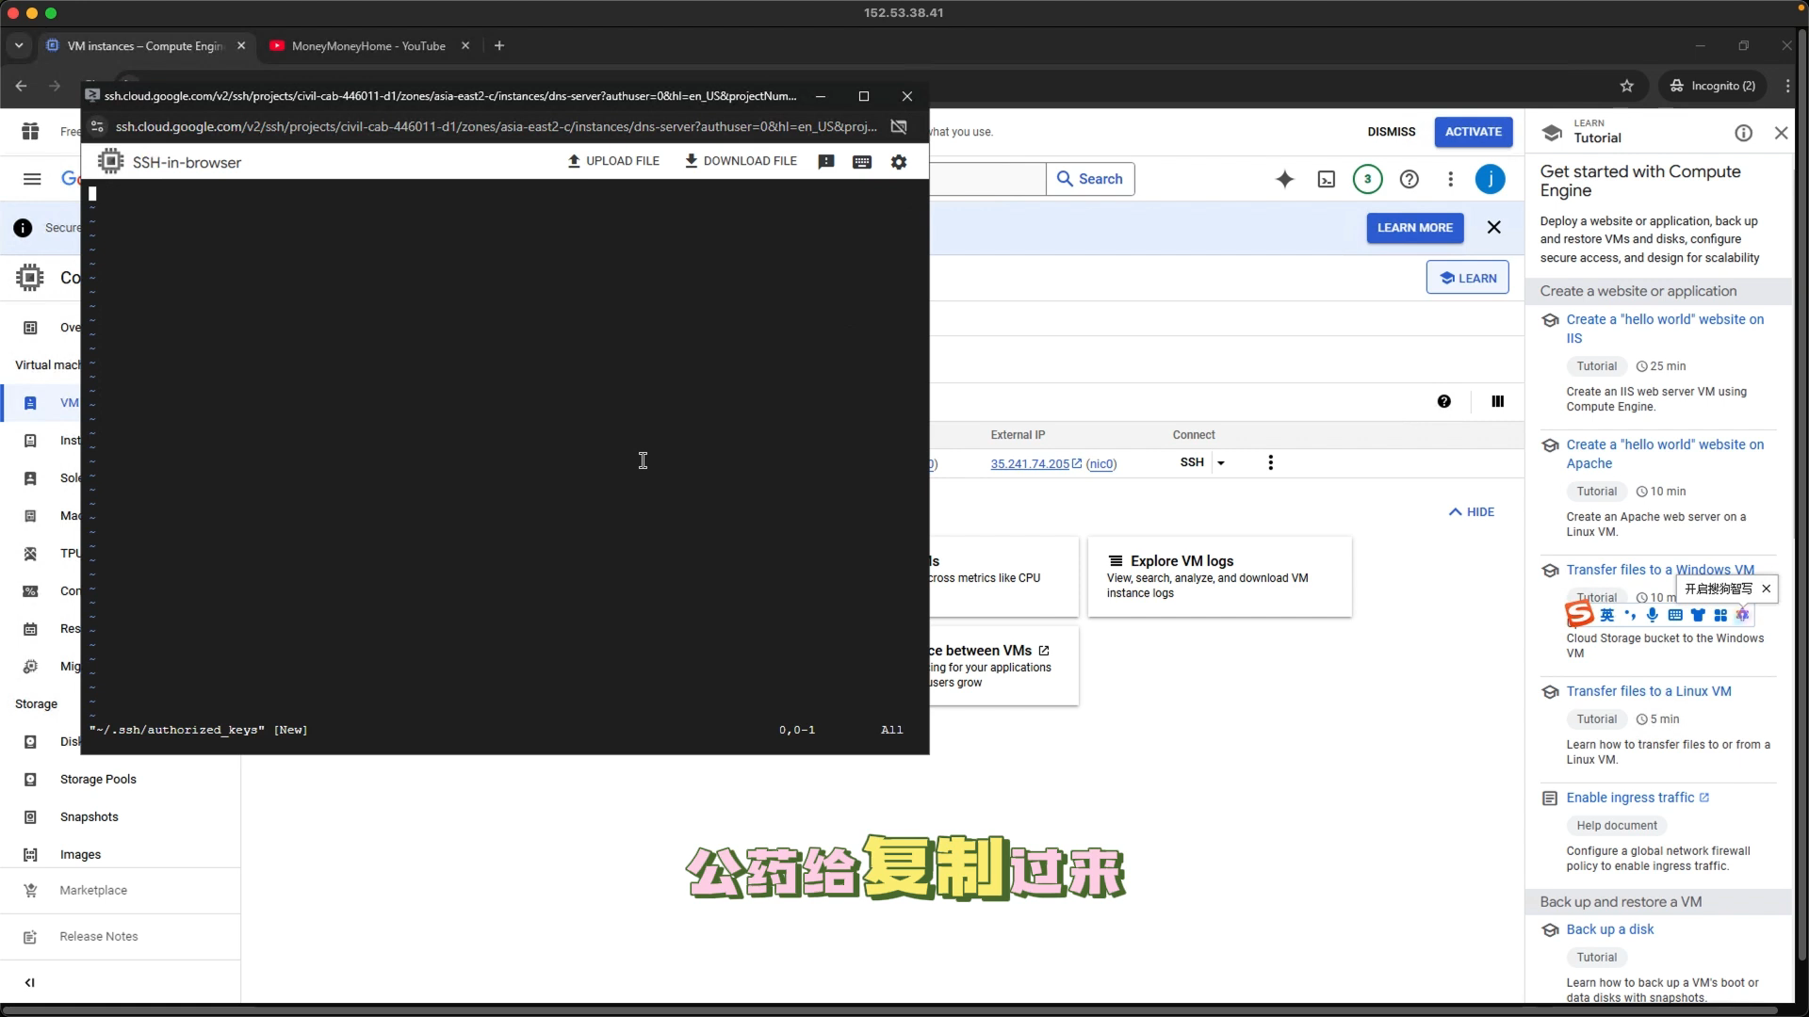Click the VM instances sidebar icon

pyautogui.click(x=30, y=403)
